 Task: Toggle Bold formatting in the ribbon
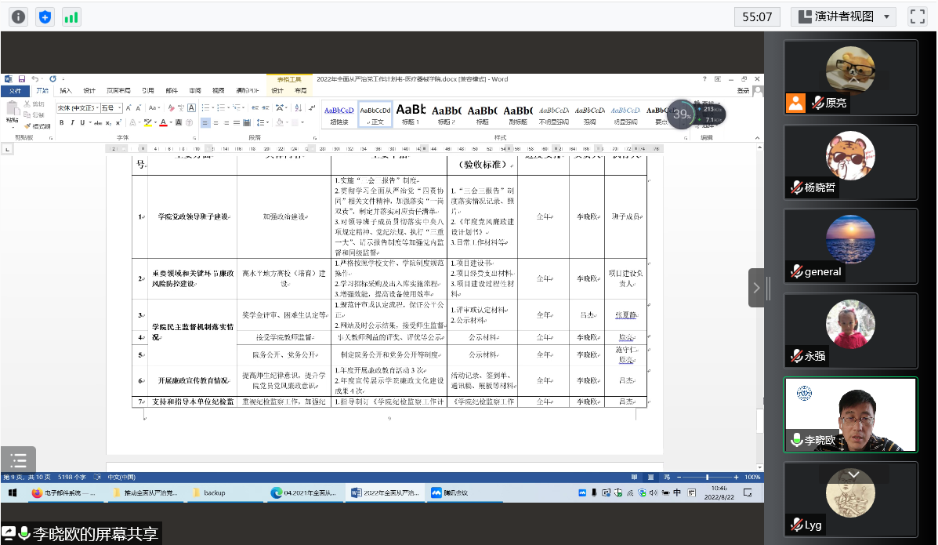[62, 123]
